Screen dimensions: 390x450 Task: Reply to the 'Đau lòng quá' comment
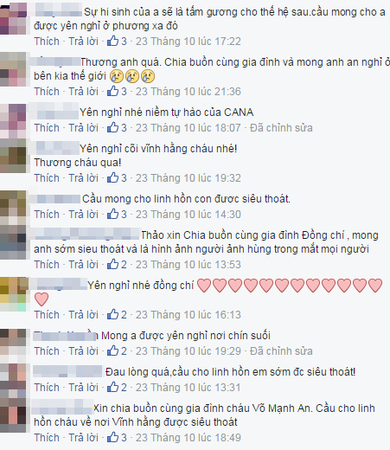point(83,388)
